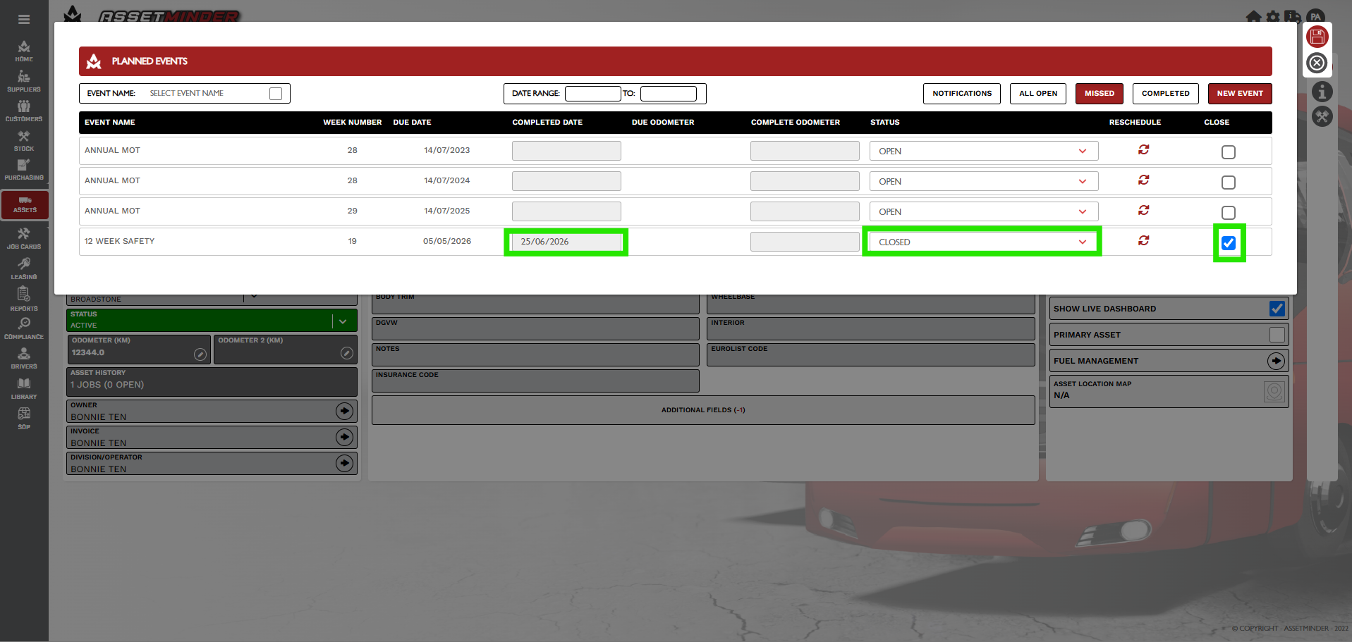Expand Additional Fields (-1)
This screenshot has height=642, width=1352.
point(703,410)
